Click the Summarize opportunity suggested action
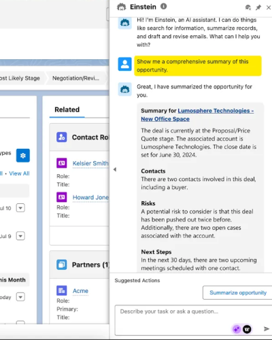 [238, 292]
